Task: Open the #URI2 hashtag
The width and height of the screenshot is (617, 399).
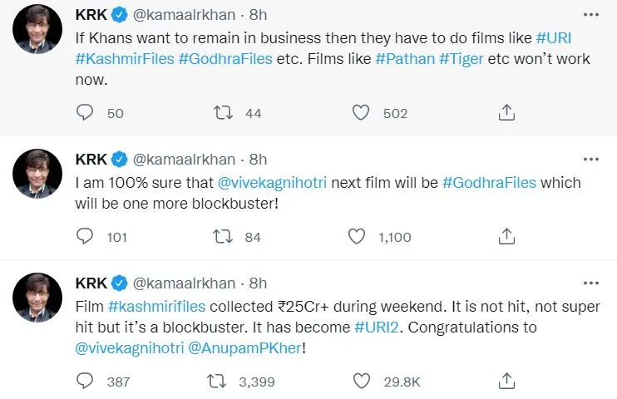Action: pyautogui.click(x=377, y=328)
